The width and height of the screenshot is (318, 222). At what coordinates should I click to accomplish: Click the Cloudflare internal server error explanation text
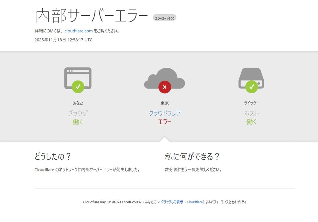pos(87,169)
